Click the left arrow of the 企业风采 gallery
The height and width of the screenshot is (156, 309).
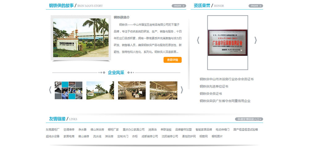coord(50,90)
